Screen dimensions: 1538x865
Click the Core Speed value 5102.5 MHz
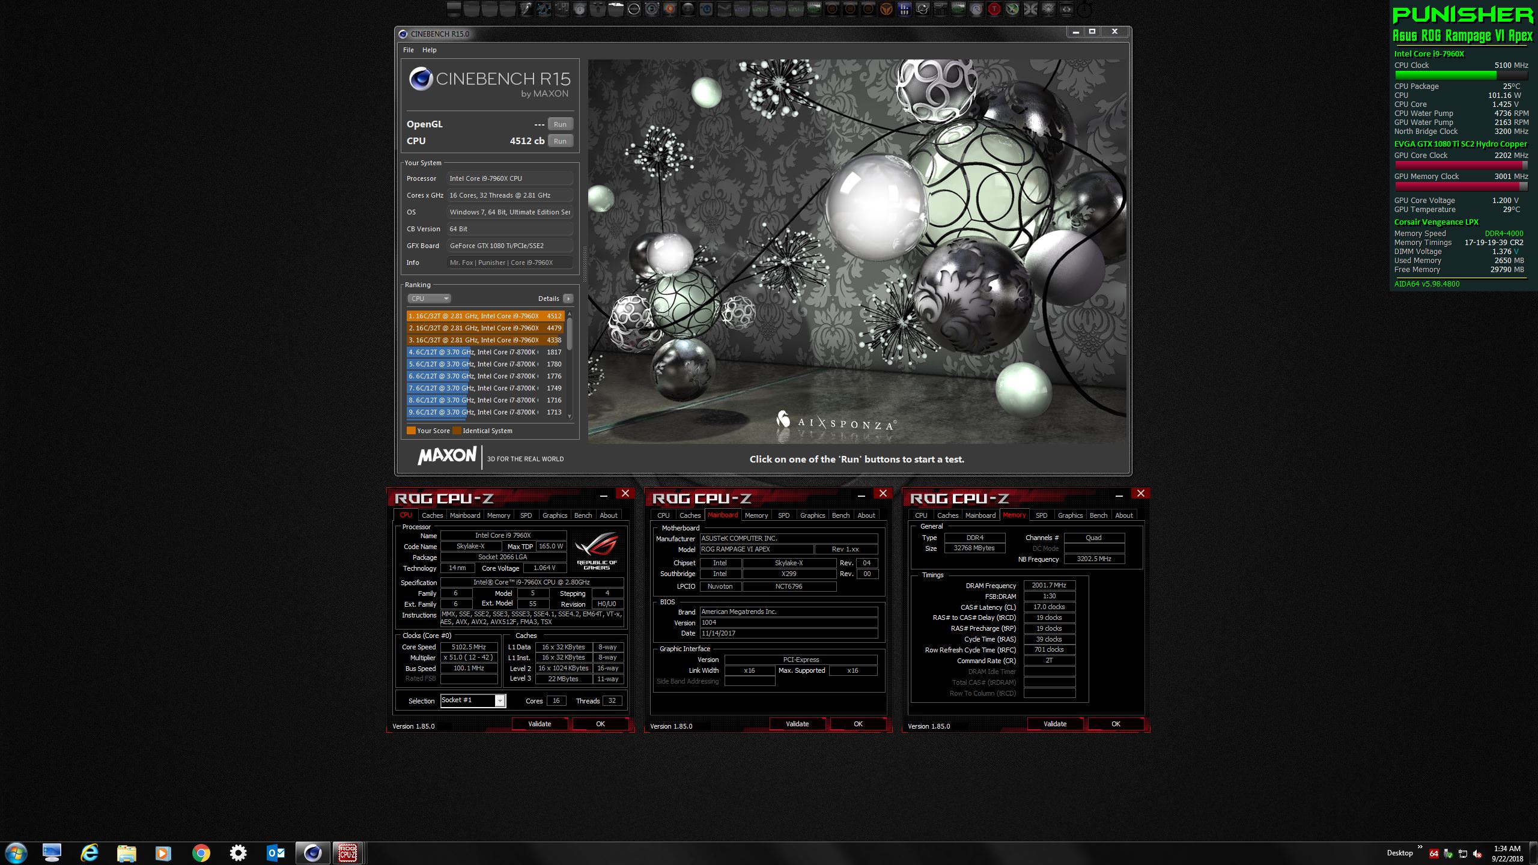click(469, 647)
